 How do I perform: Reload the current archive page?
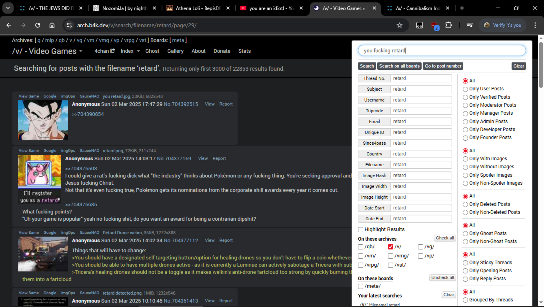(38, 25)
